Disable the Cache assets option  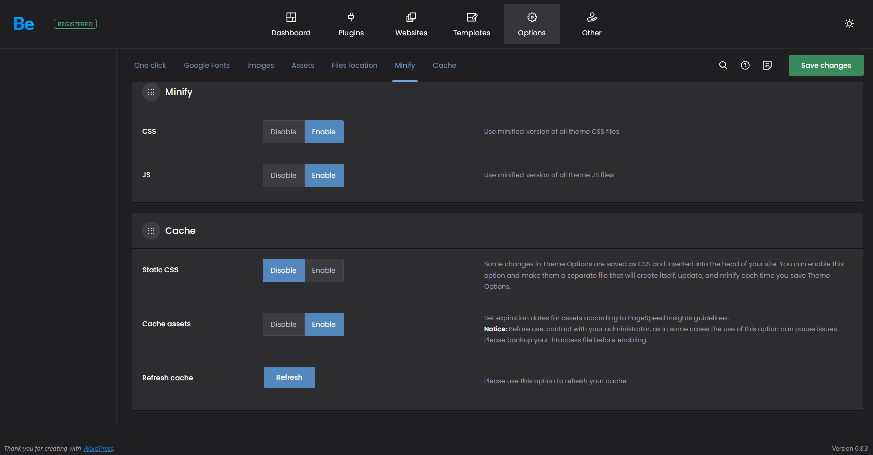283,324
